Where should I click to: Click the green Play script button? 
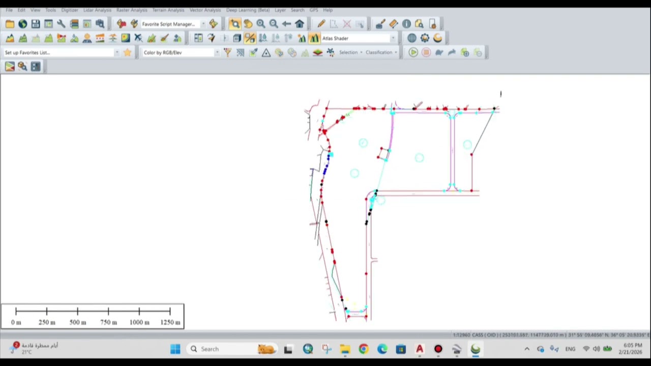coord(413,52)
